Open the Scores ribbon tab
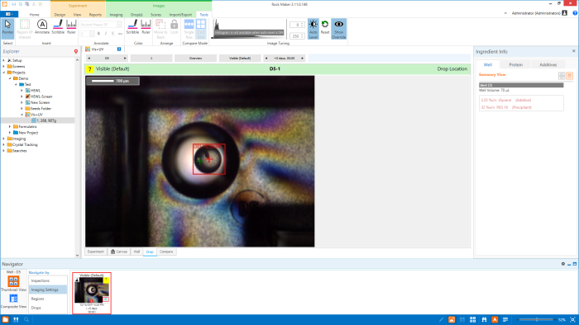Screen dimensions: 579x325 click(156, 15)
